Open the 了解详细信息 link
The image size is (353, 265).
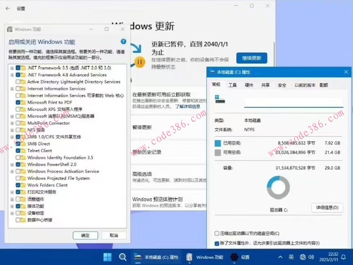point(188,106)
